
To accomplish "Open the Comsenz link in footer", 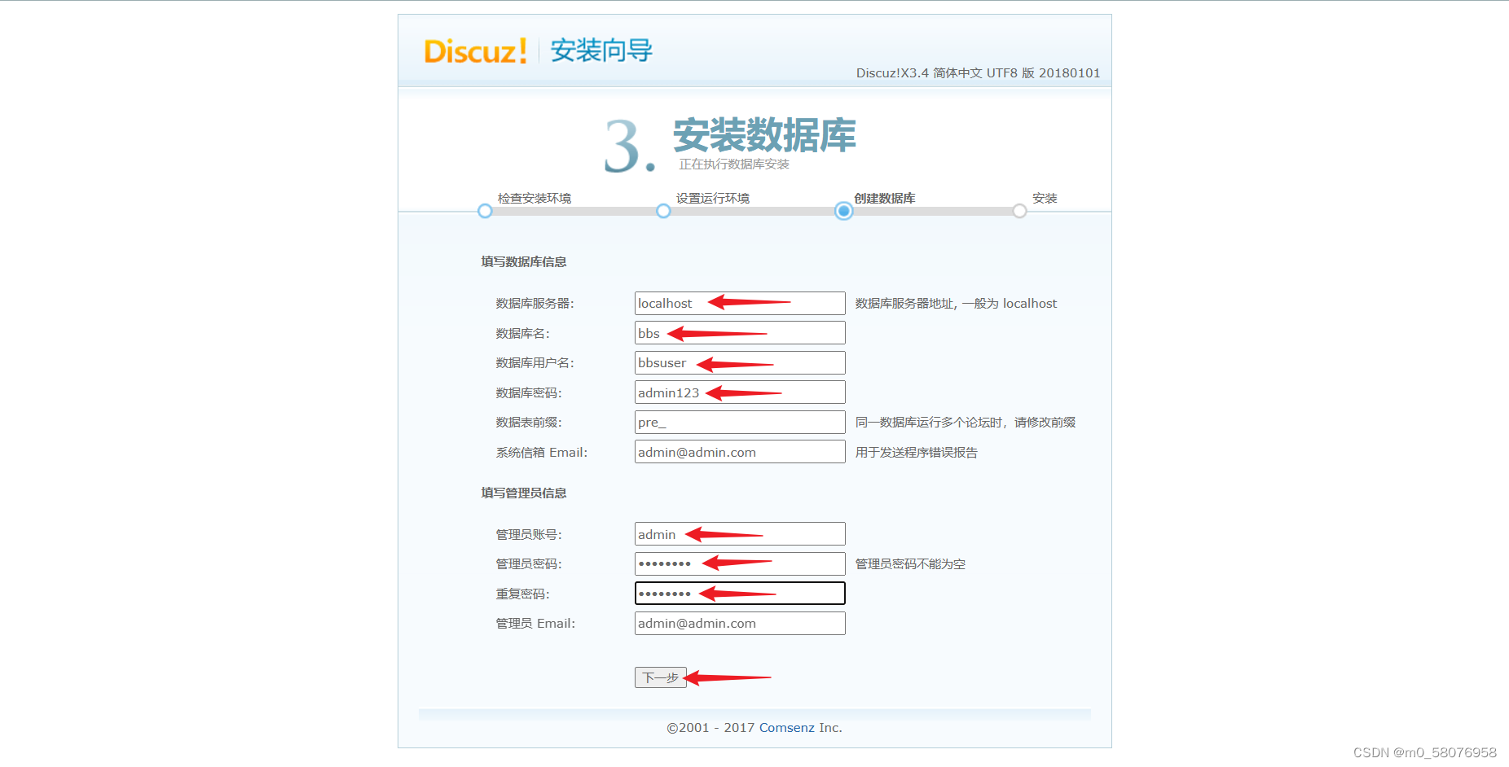I will [x=786, y=728].
